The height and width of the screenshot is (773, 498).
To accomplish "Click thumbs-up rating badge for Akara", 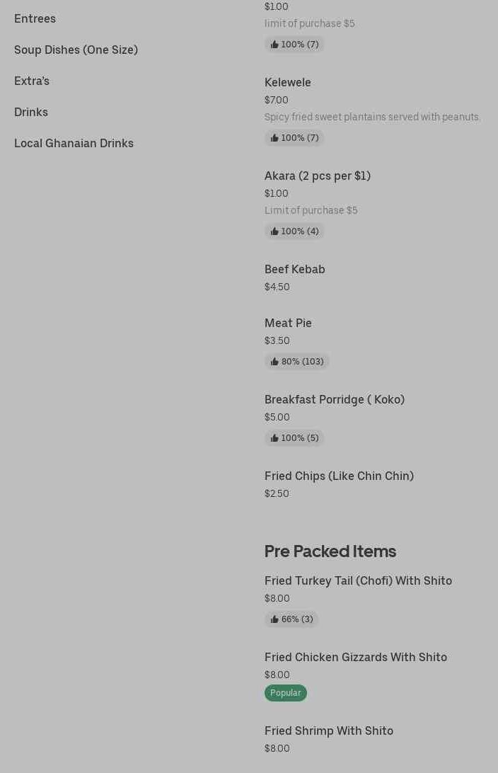I will pyautogui.click(x=294, y=231).
